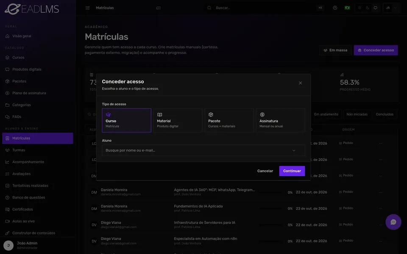Switch to dark theme moon icon
The width and height of the screenshot is (407, 254).
coord(368,8)
